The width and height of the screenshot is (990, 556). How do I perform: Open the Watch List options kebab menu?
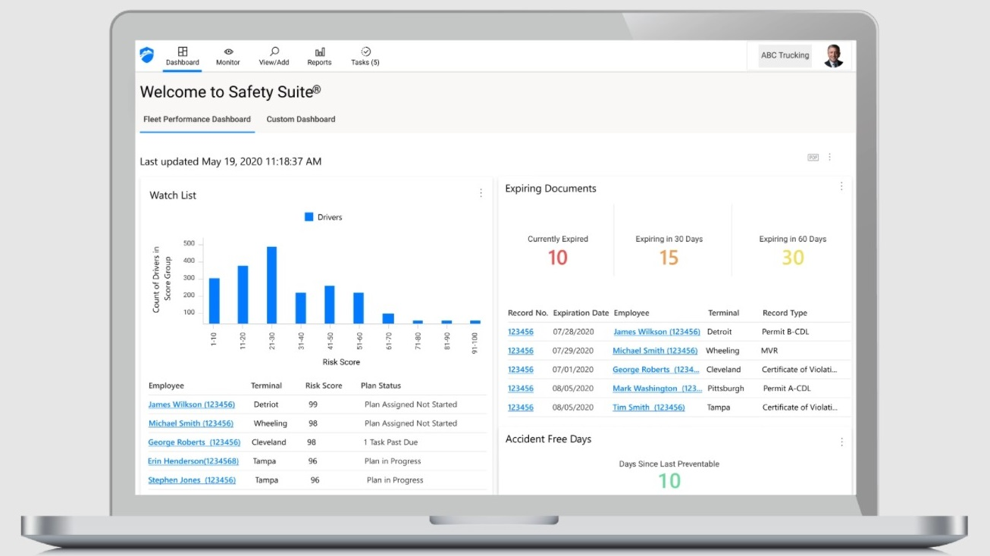(481, 192)
